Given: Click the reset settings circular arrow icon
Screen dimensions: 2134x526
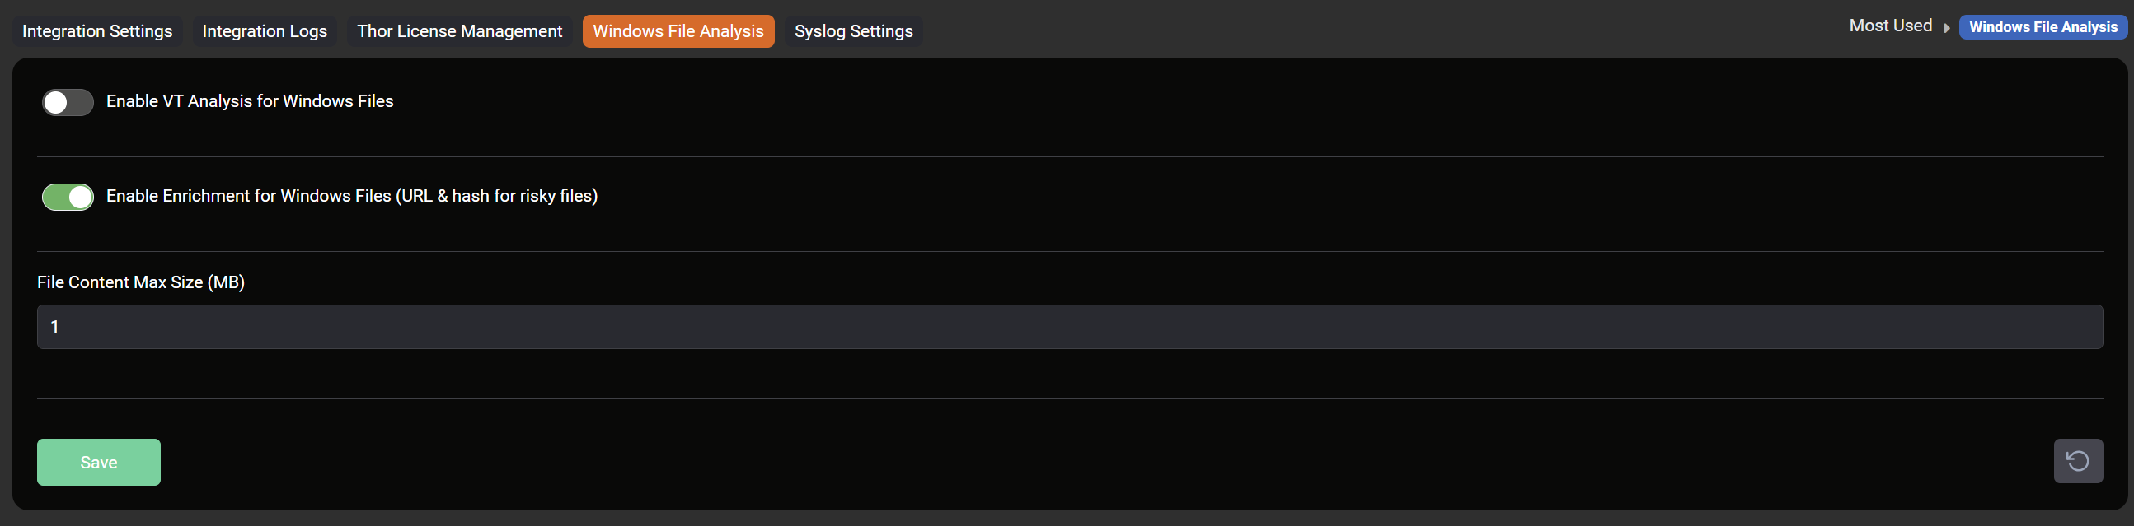Looking at the screenshot, I should (x=2077, y=461).
